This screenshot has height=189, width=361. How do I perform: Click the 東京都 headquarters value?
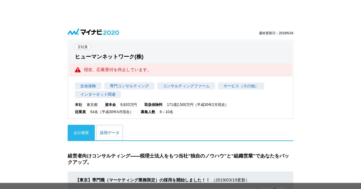click(92, 105)
